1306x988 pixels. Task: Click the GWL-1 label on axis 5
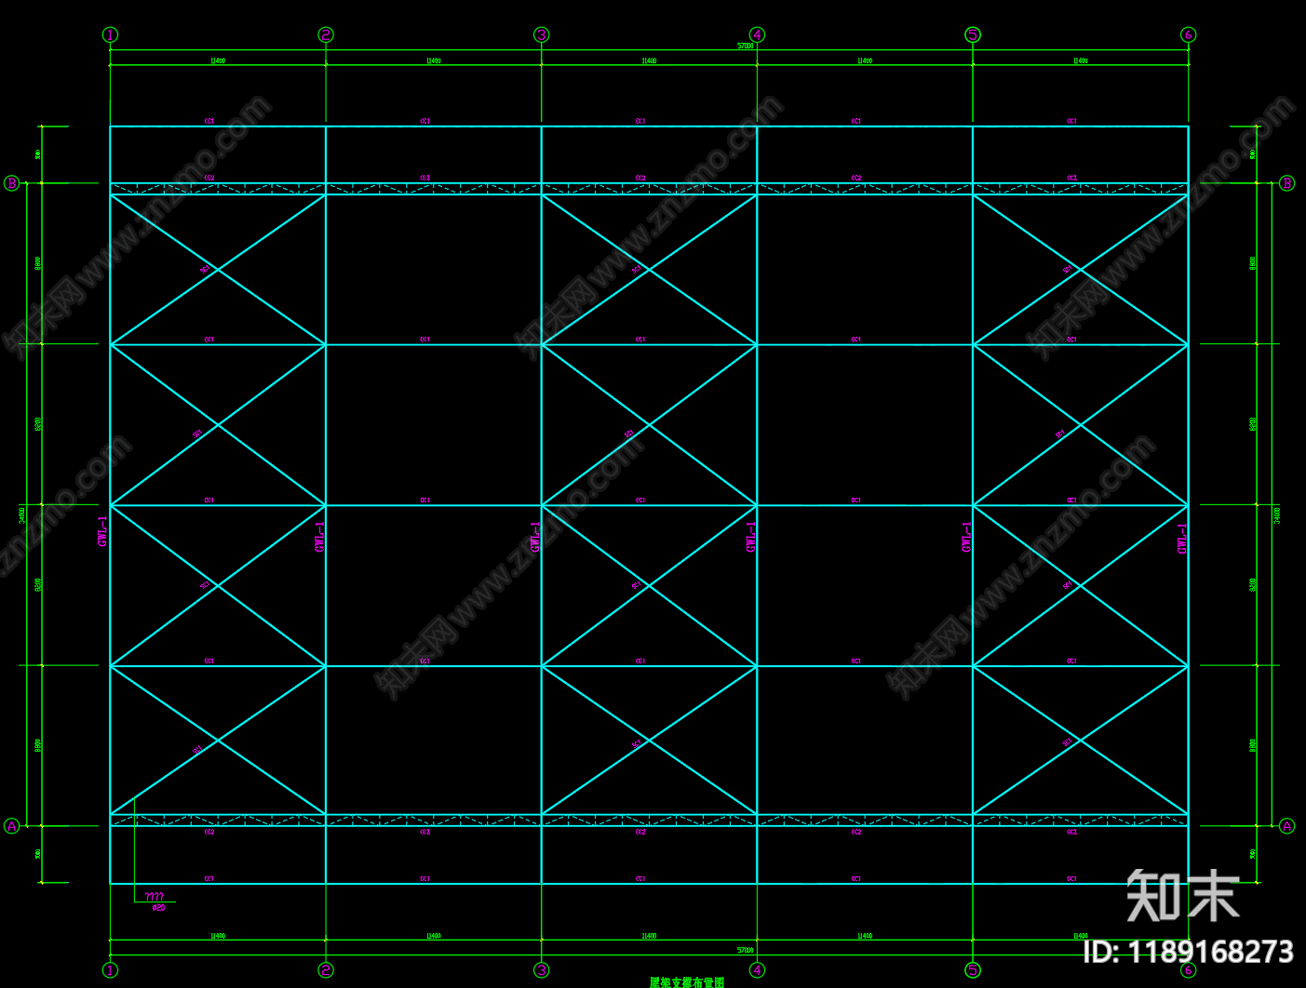pos(966,537)
